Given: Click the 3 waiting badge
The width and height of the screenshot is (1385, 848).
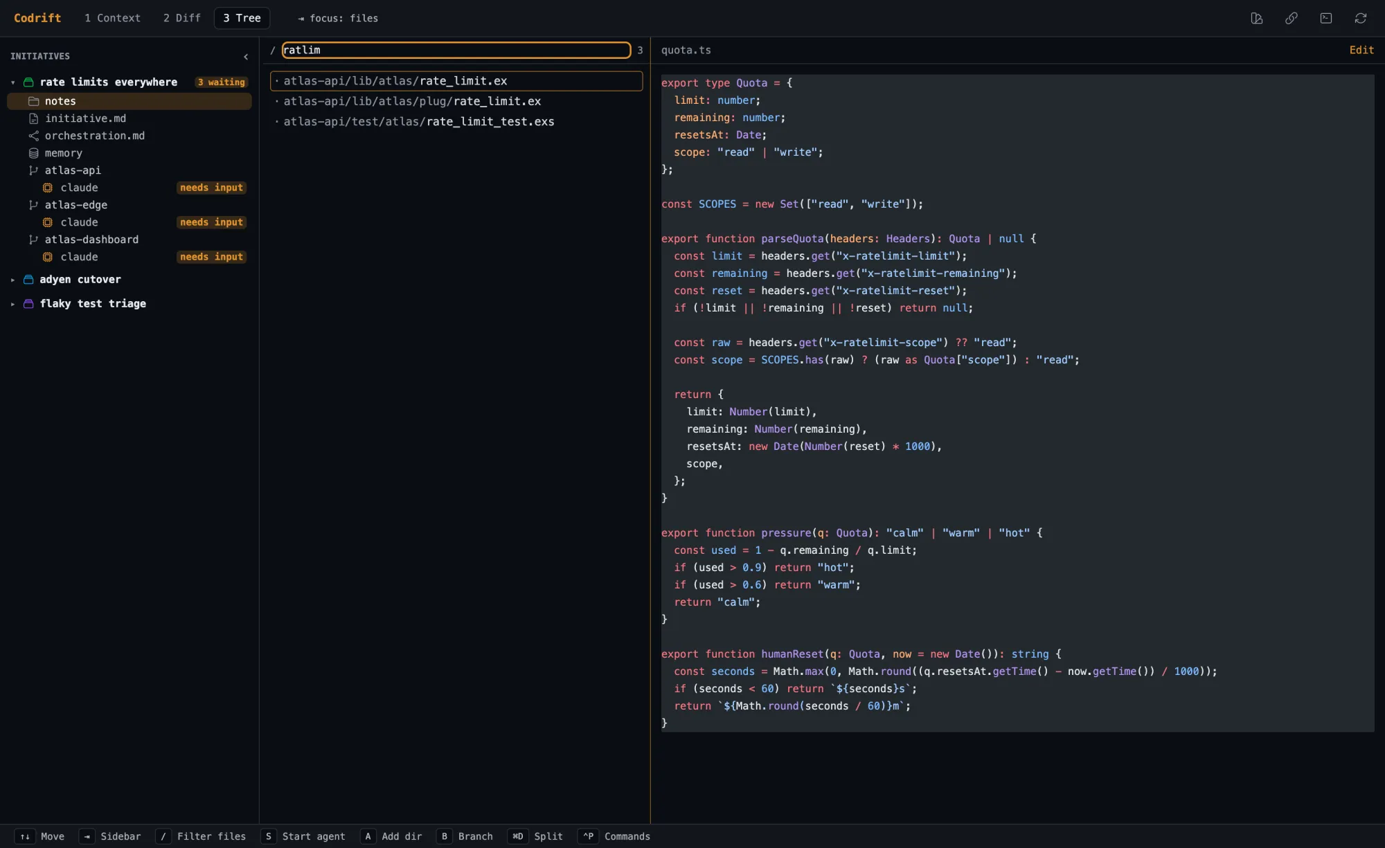Looking at the screenshot, I should [222, 82].
